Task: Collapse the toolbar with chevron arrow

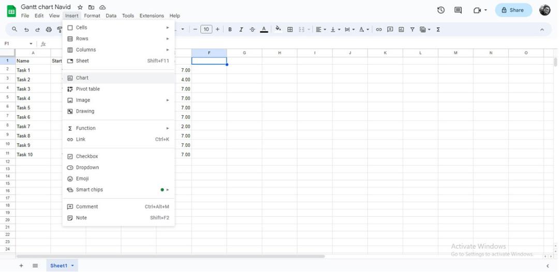Action: (542, 29)
